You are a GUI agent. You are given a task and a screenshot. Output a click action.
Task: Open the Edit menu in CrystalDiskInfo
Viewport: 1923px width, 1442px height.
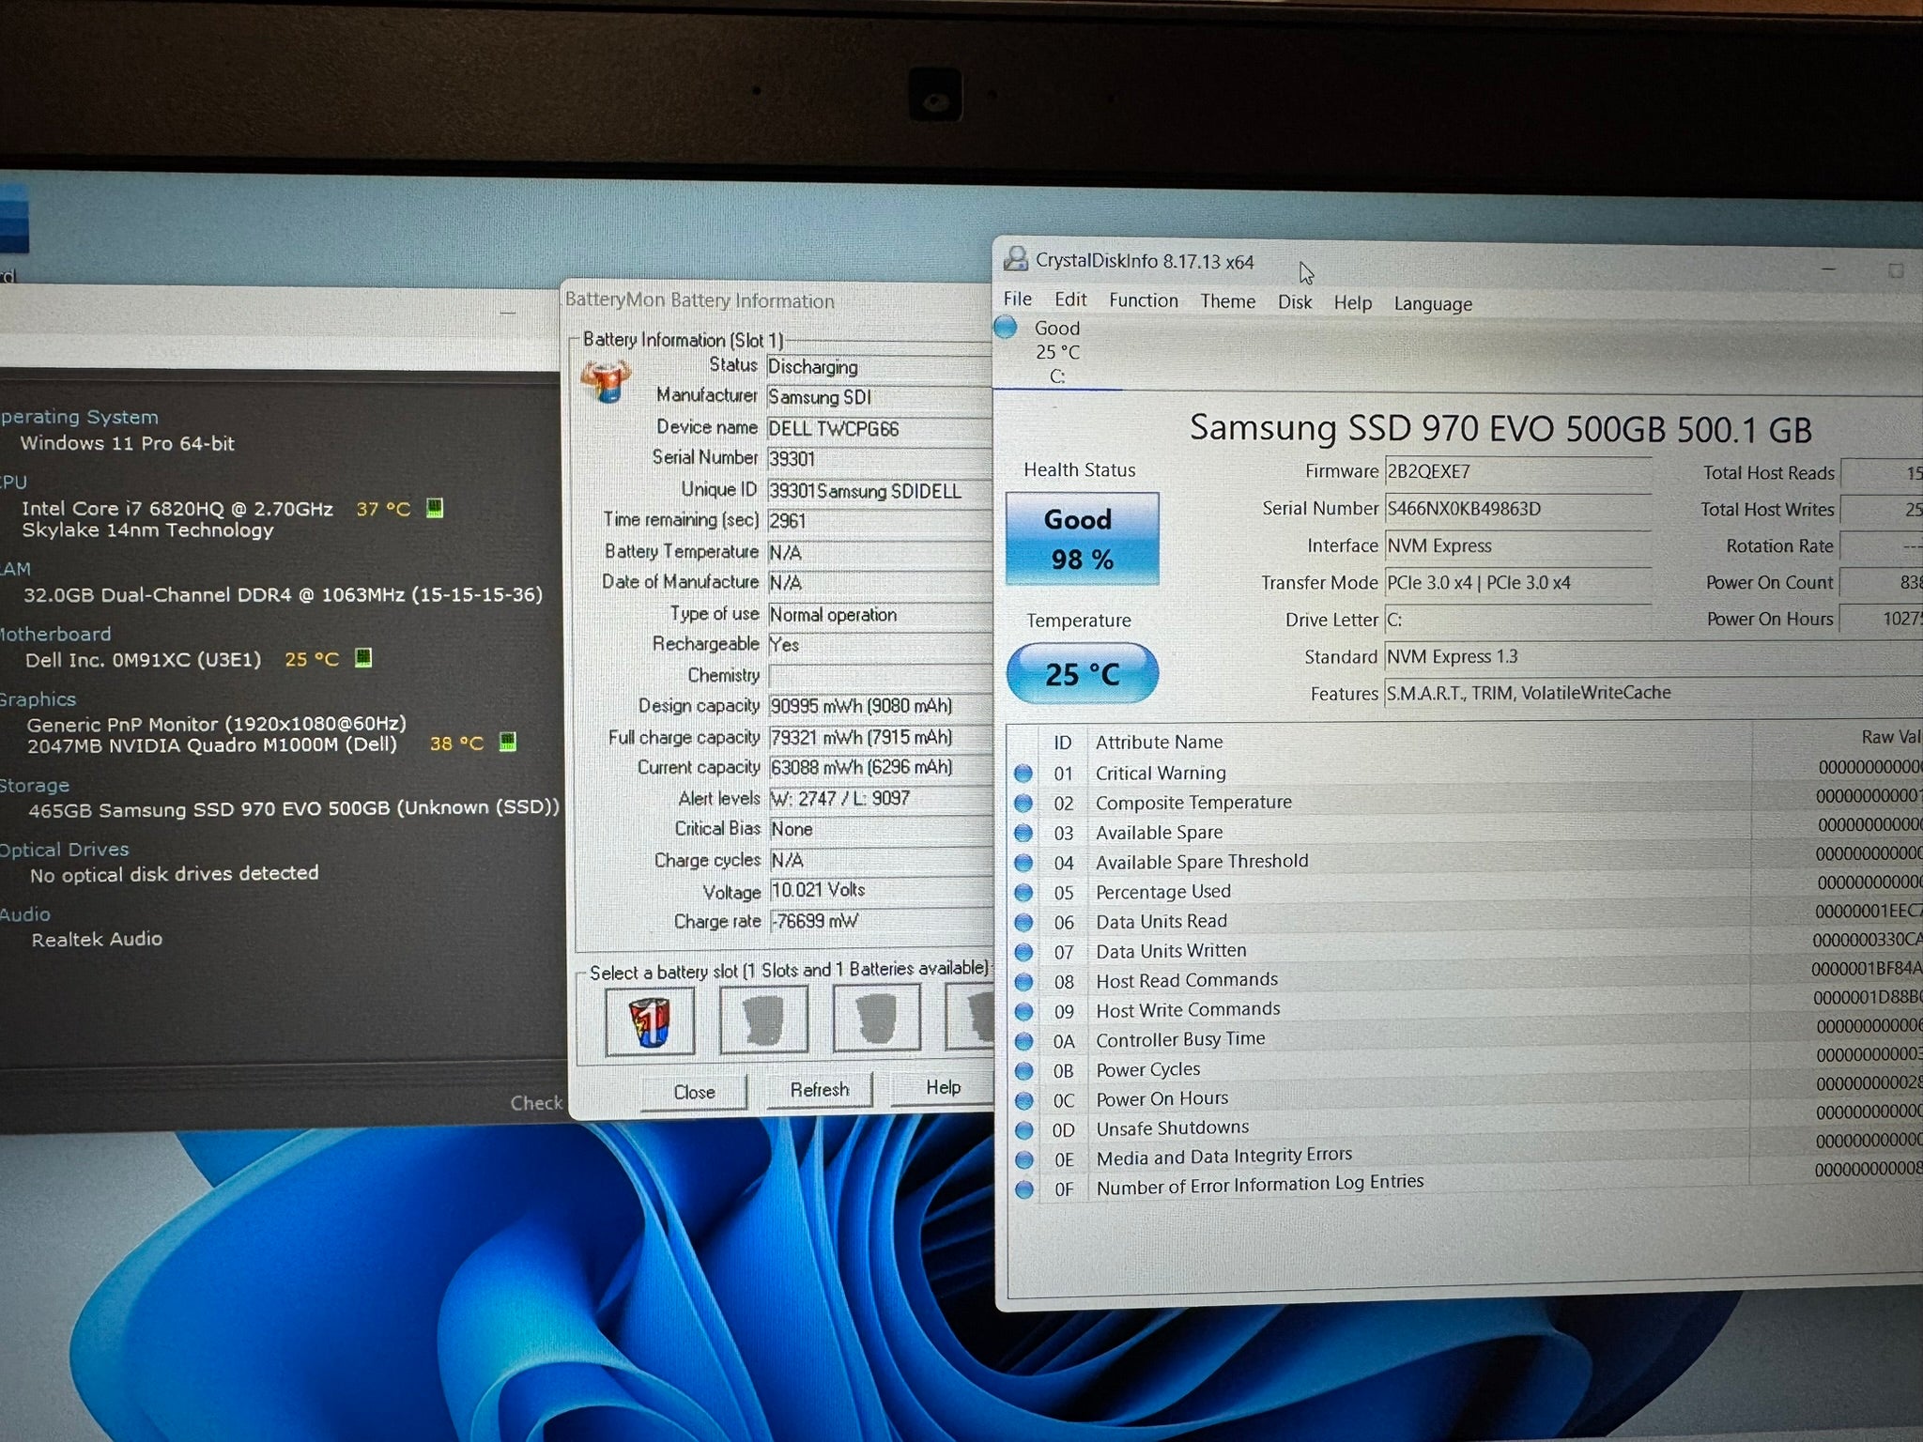(1070, 299)
